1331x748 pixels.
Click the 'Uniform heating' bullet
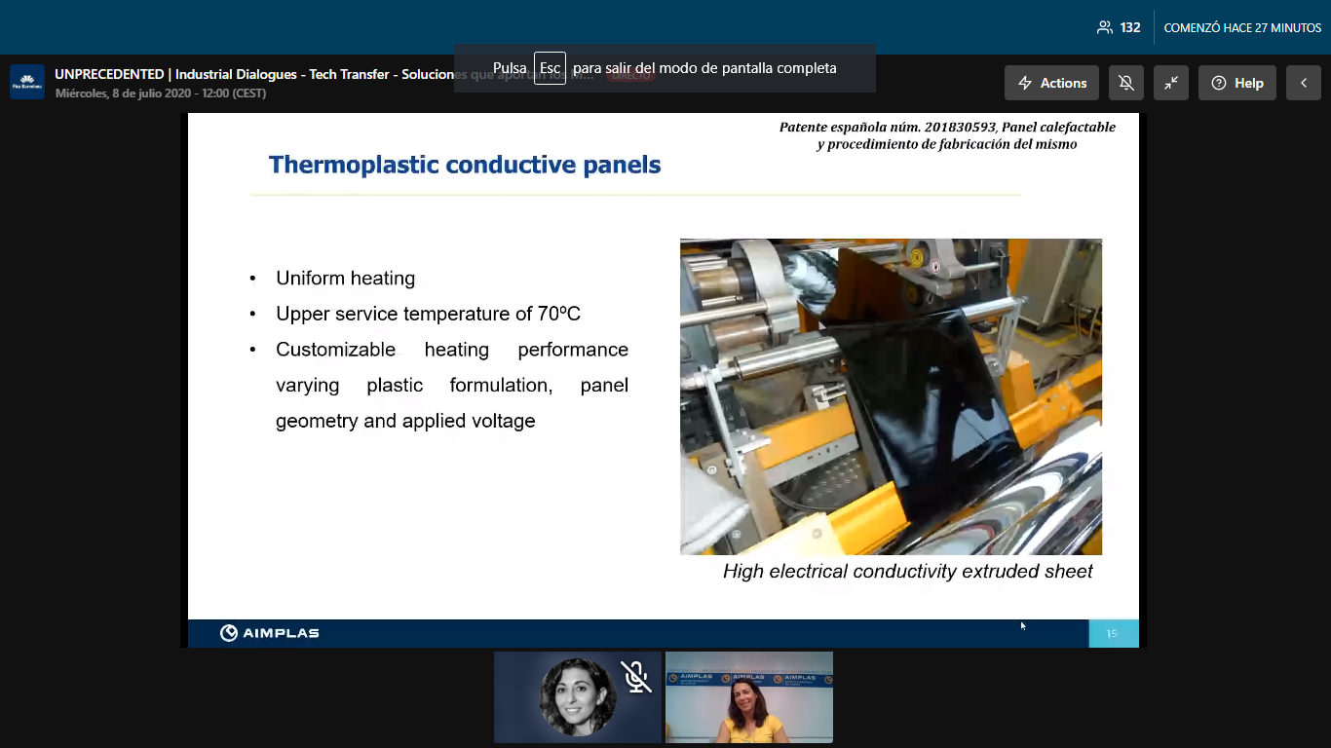click(345, 279)
